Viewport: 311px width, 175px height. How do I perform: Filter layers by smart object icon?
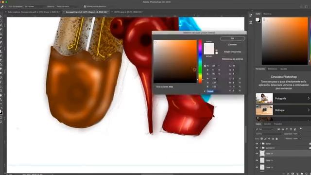[295, 129]
